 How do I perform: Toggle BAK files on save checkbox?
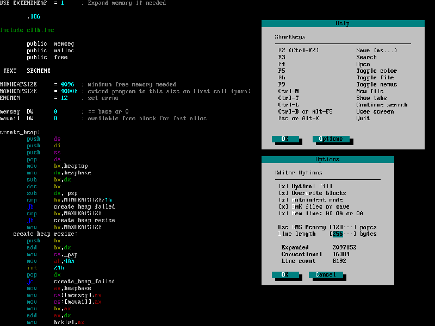[x=283, y=206]
